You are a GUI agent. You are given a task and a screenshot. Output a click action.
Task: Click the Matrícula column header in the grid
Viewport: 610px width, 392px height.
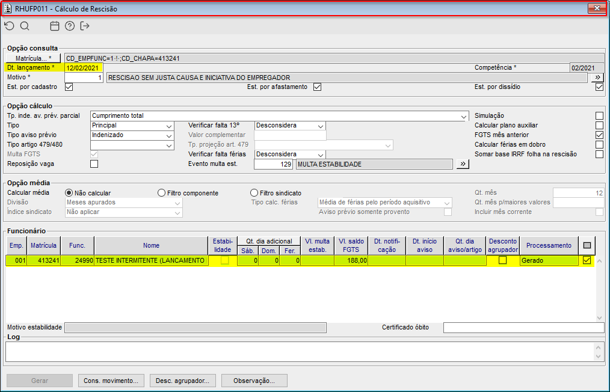tap(43, 245)
